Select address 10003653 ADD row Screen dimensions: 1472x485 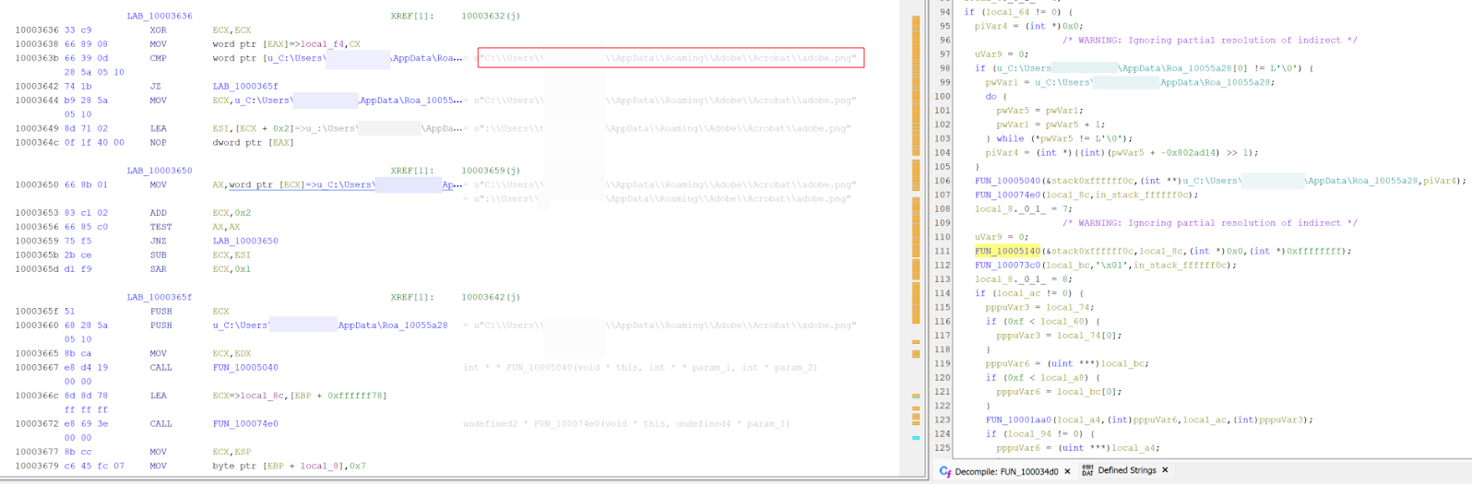click(38, 213)
